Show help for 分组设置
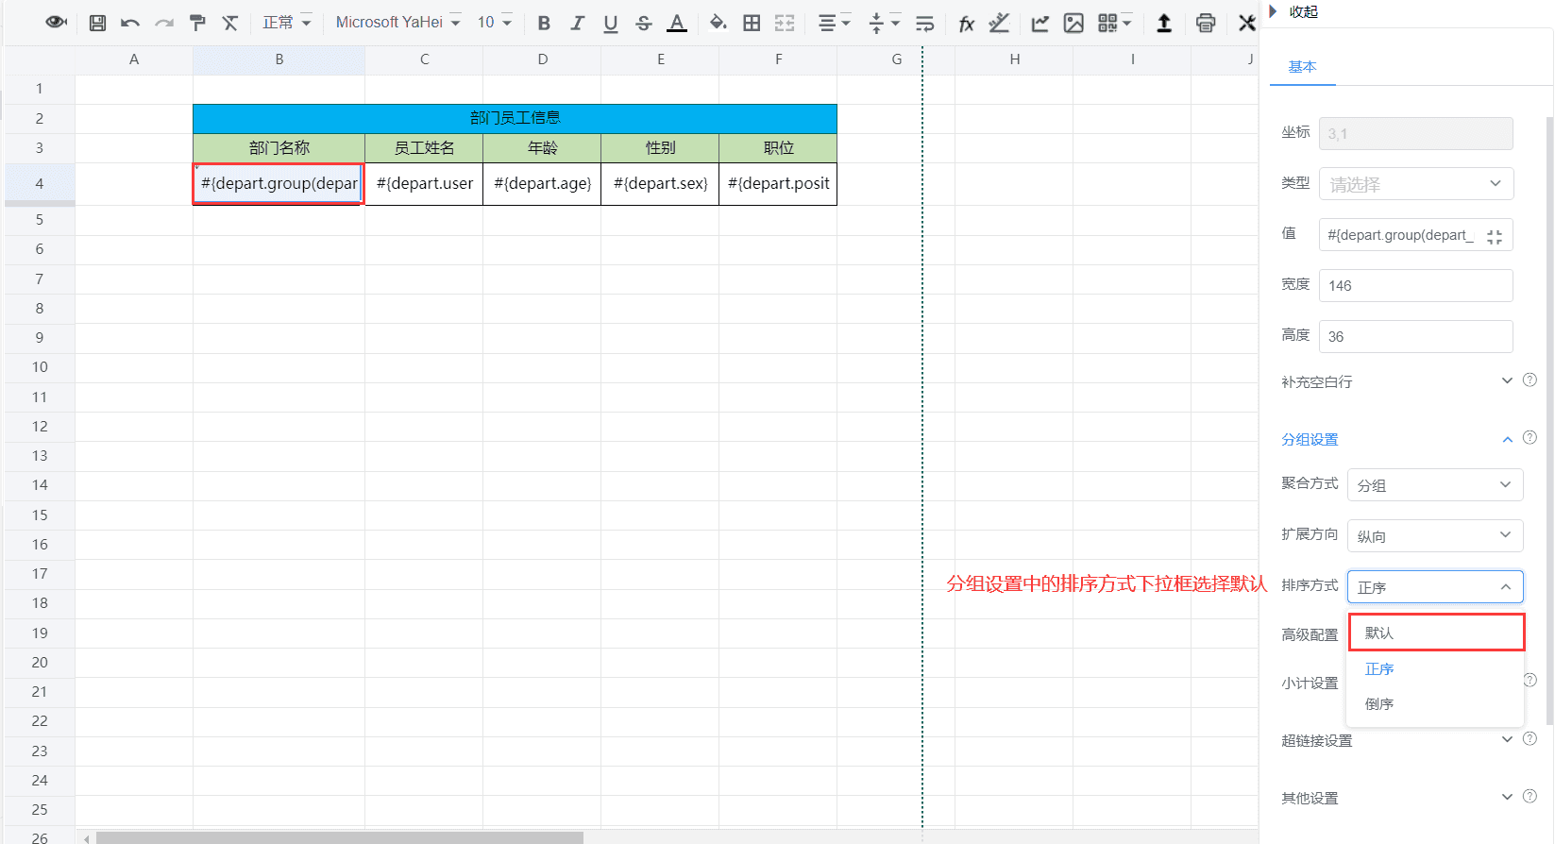 tap(1530, 437)
